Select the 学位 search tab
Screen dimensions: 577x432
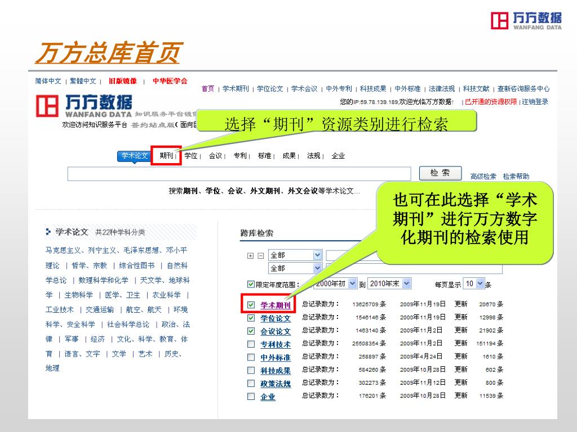click(191, 156)
